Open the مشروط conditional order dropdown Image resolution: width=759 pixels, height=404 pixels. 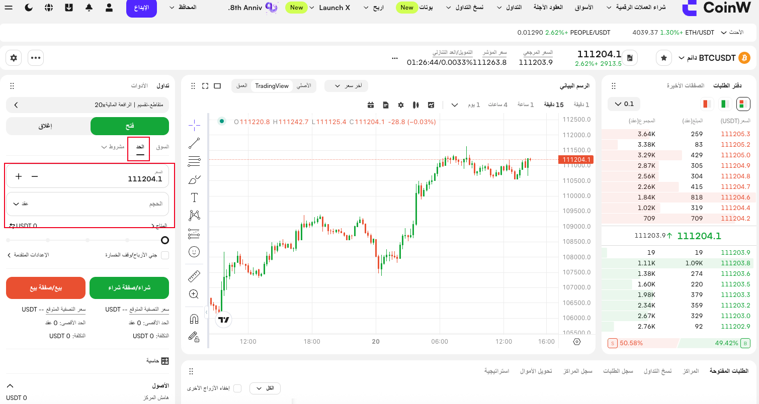click(x=113, y=147)
